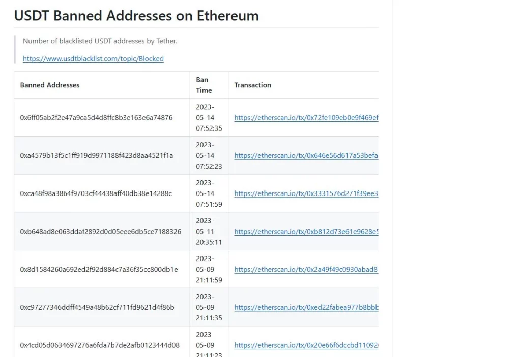Open etherscan link starting 0x72fe109eb0e9f469ef

coord(306,117)
